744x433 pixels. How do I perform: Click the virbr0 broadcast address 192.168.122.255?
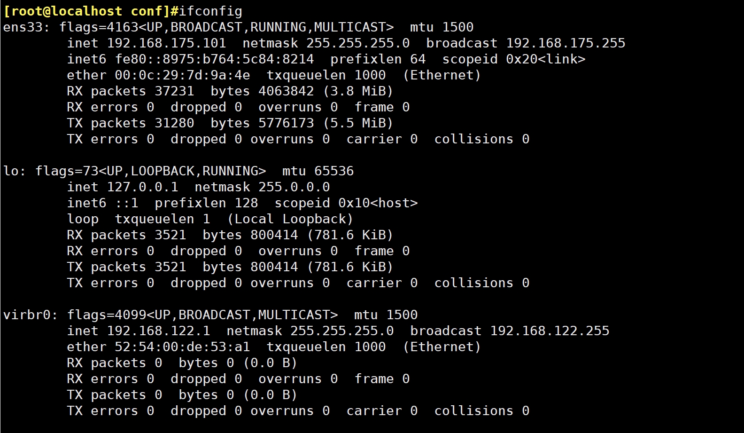point(550,331)
